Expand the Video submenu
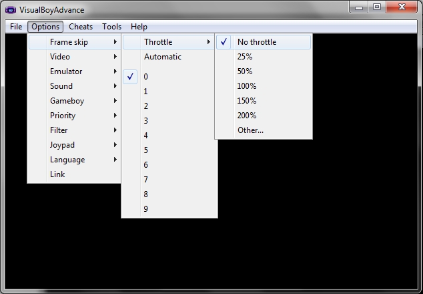Screen dimensions: 423x294 60,57
